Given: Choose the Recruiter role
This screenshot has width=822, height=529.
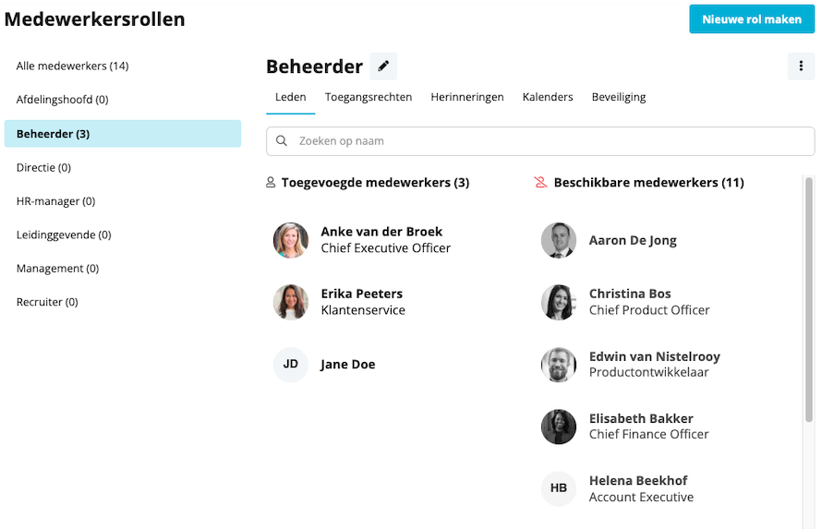Looking at the screenshot, I should [x=47, y=302].
